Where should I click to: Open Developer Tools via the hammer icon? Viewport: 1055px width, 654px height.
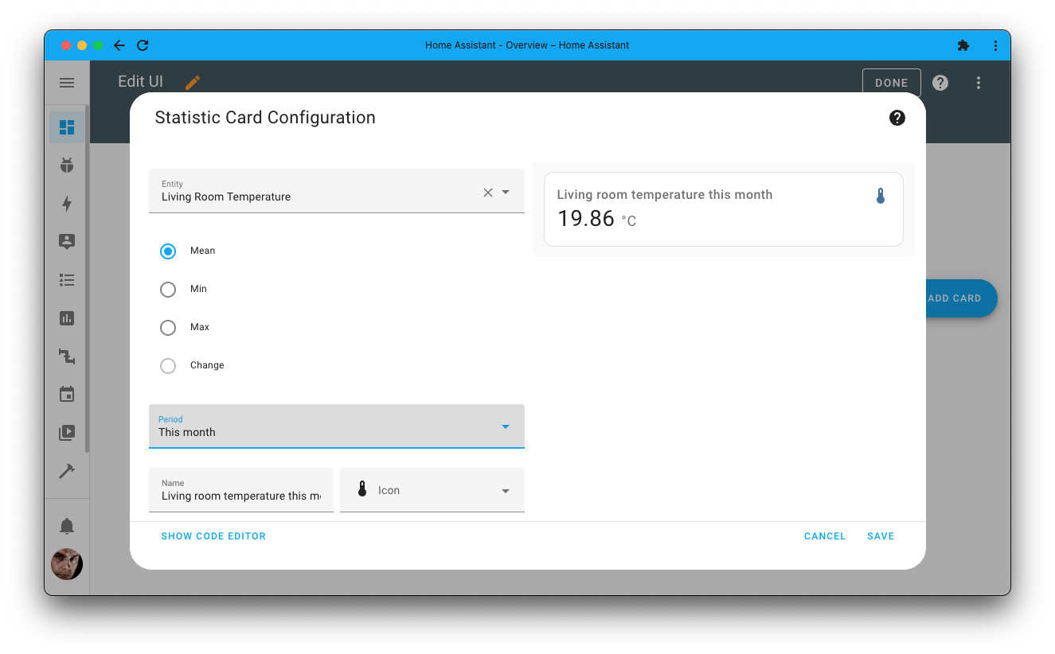pos(67,470)
